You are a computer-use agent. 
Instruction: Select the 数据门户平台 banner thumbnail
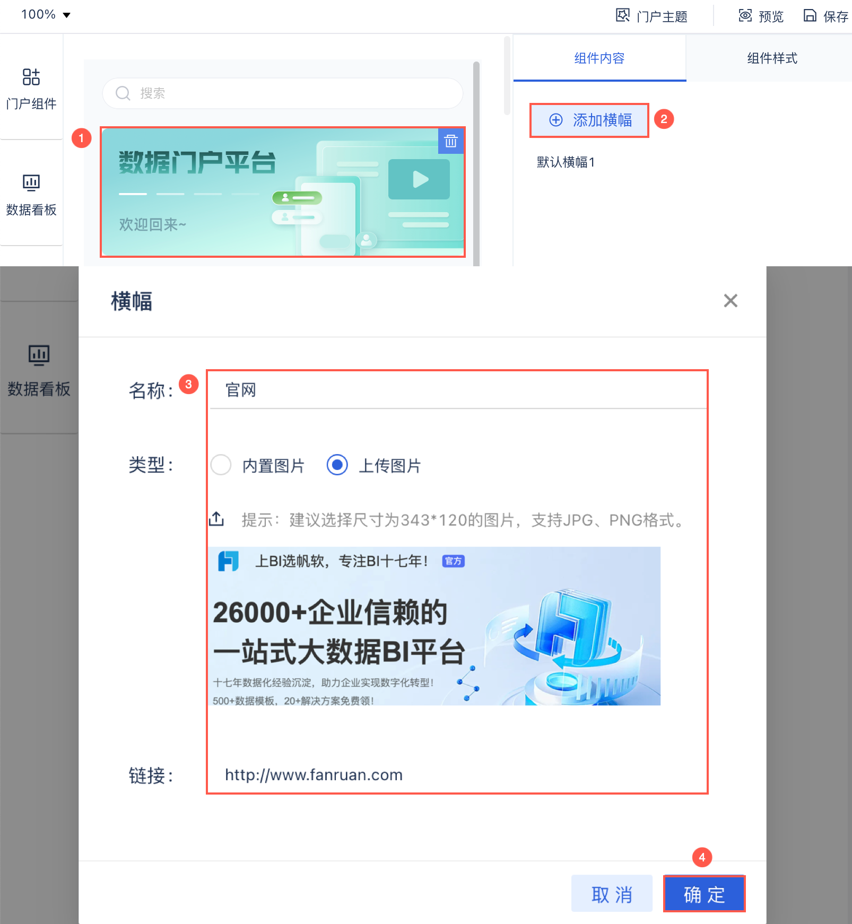283,192
